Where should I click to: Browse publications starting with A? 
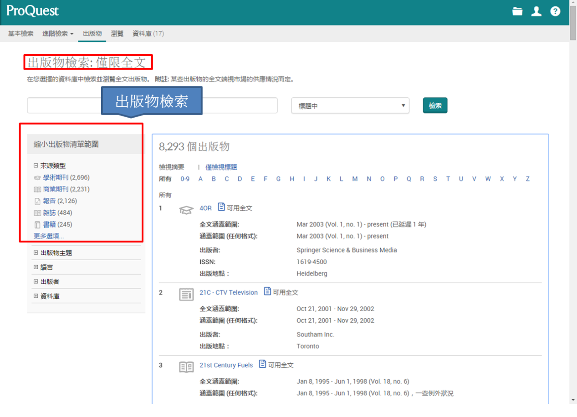click(200, 179)
